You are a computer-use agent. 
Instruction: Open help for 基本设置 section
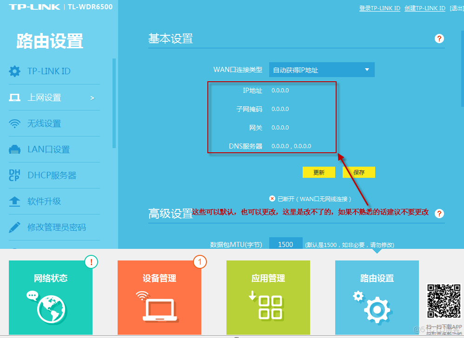pyautogui.click(x=439, y=39)
